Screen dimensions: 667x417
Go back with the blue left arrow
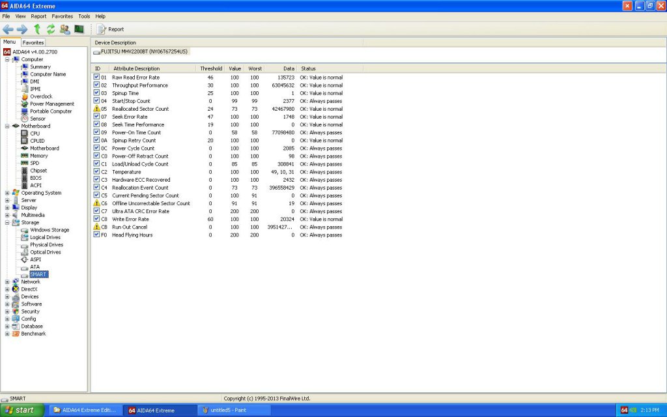[x=8, y=29]
